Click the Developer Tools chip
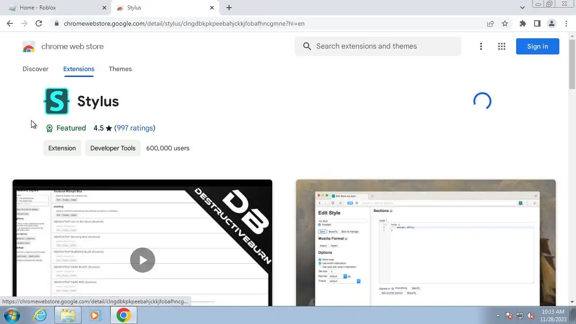The height and width of the screenshot is (324, 576). pos(113,148)
